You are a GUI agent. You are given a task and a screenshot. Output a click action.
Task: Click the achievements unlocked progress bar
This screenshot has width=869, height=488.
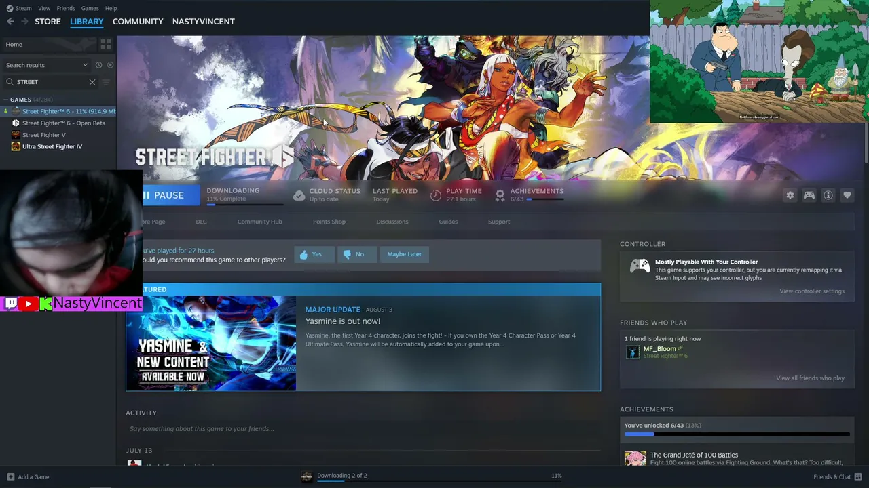pyautogui.click(x=737, y=434)
